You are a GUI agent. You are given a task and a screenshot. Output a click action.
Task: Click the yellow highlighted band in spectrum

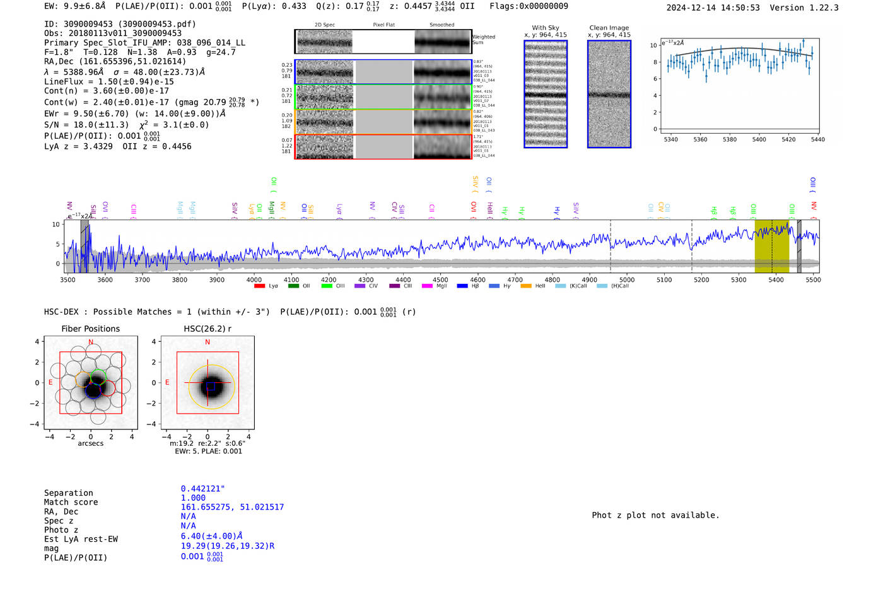tap(772, 246)
